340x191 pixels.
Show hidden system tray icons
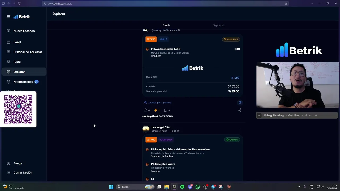point(299,187)
